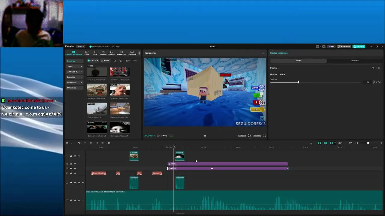Lock the top Congelar overlay track
The width and height of the screenshot is (385, 216).
pyautogui.click(x=71, y=156)
